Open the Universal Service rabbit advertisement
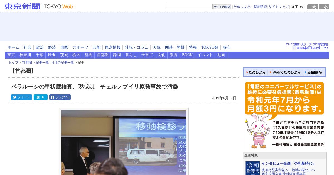The width and height of the screenshot is (334, 175). pos(284,114)
